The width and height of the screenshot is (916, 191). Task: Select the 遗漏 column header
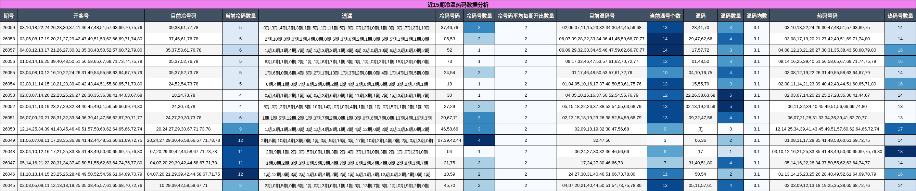(x=347, y=16)
